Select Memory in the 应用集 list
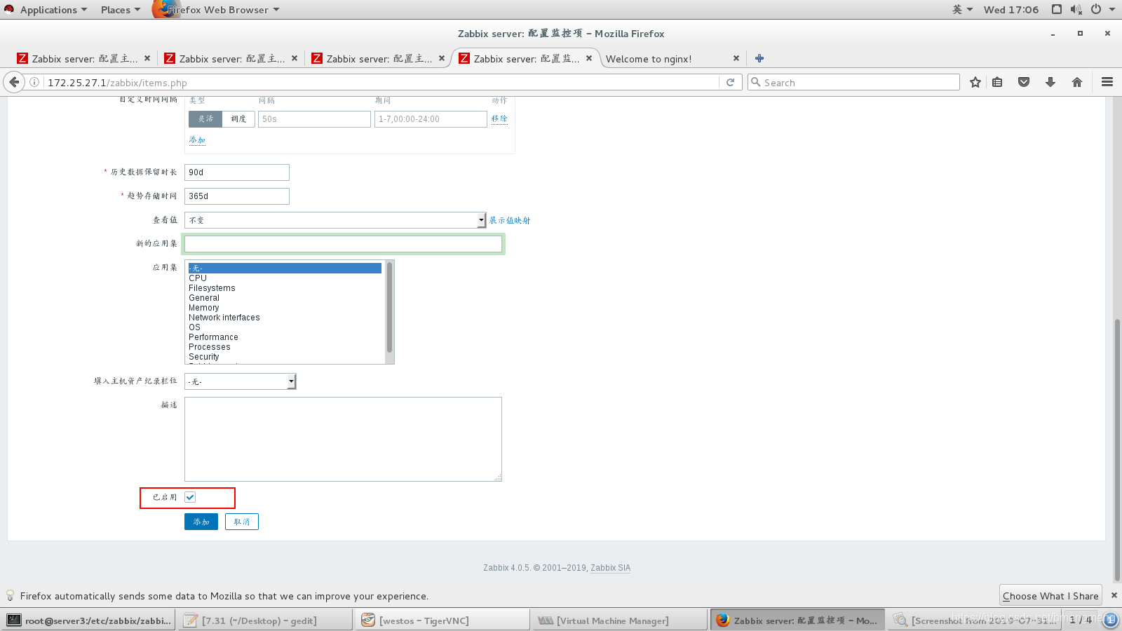 click(285, 308)
